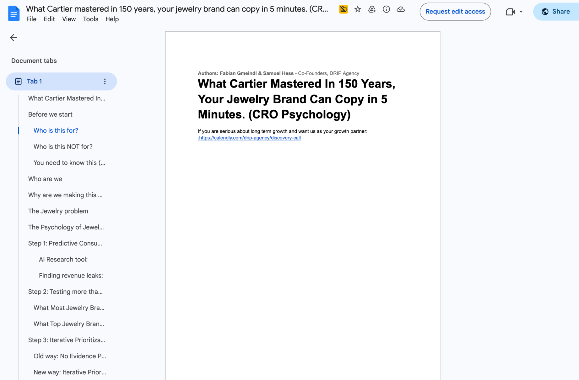579x380 pixels.
Task: Open the Tools menu
Action: tap(90, 19)
